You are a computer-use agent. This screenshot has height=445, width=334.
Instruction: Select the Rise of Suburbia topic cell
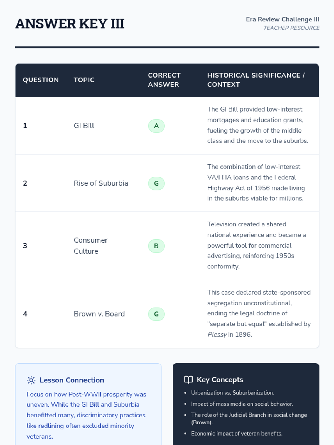coord(101,183)
